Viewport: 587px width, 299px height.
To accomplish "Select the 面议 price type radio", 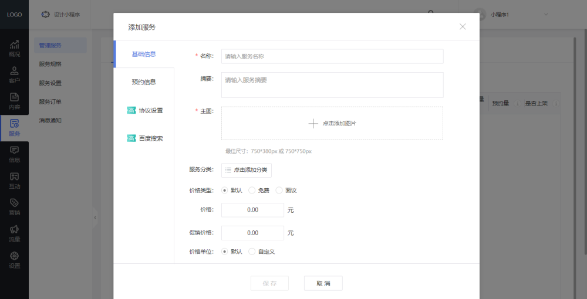I will 279,191.
